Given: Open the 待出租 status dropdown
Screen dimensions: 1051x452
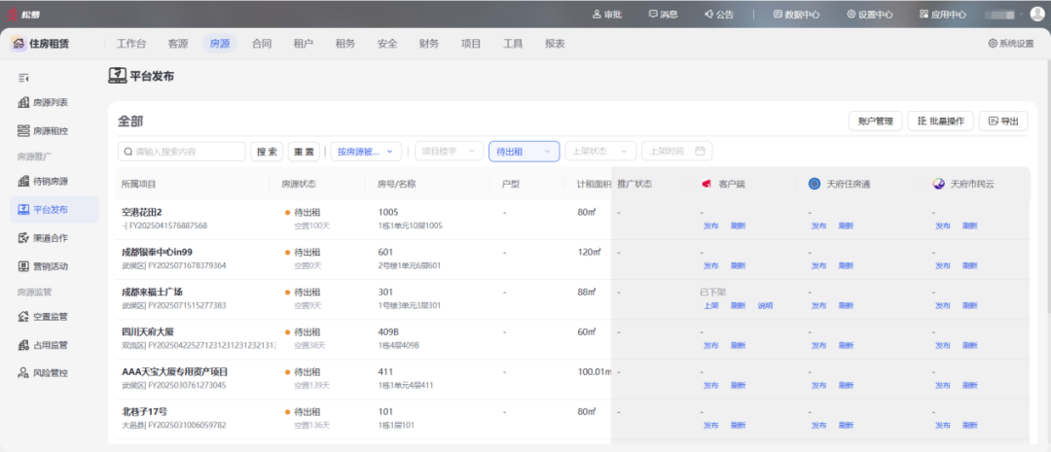Looking at the screenshot, I should (525, 152).
